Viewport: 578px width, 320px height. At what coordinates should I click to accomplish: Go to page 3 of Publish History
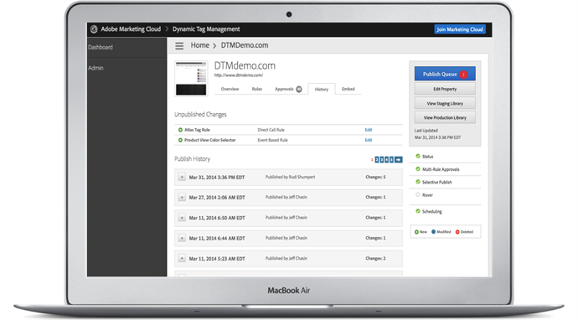381,160
